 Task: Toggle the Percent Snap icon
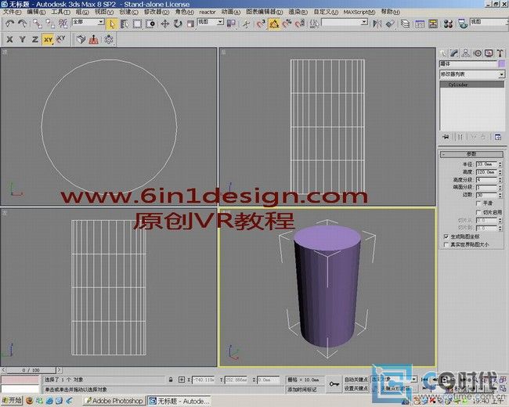pos(287,23)
